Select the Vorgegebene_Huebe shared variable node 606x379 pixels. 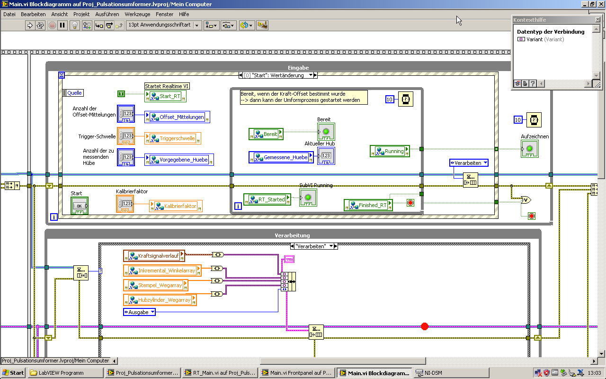pyautogui.click(x=179, y=160)
